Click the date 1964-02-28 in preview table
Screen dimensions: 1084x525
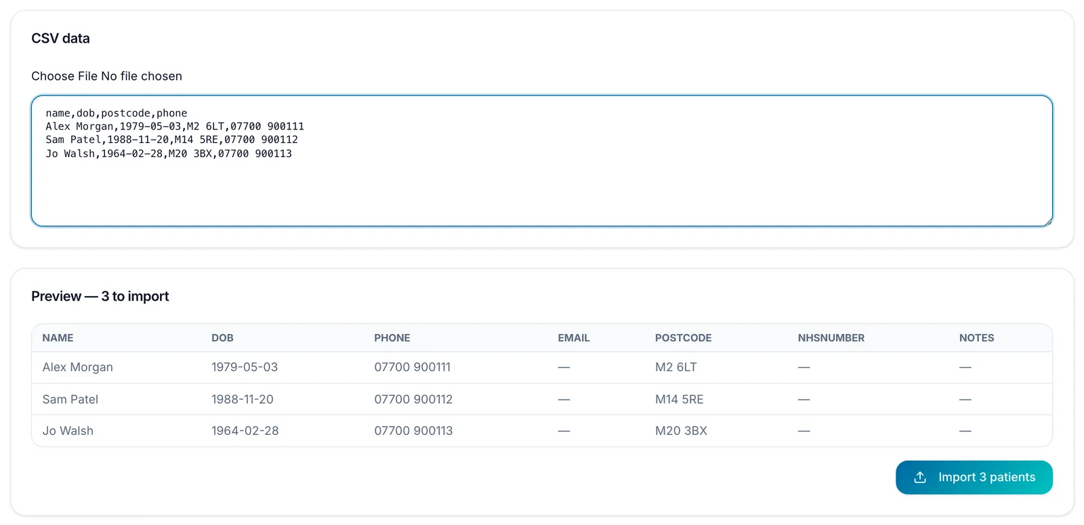click(245, 431)
